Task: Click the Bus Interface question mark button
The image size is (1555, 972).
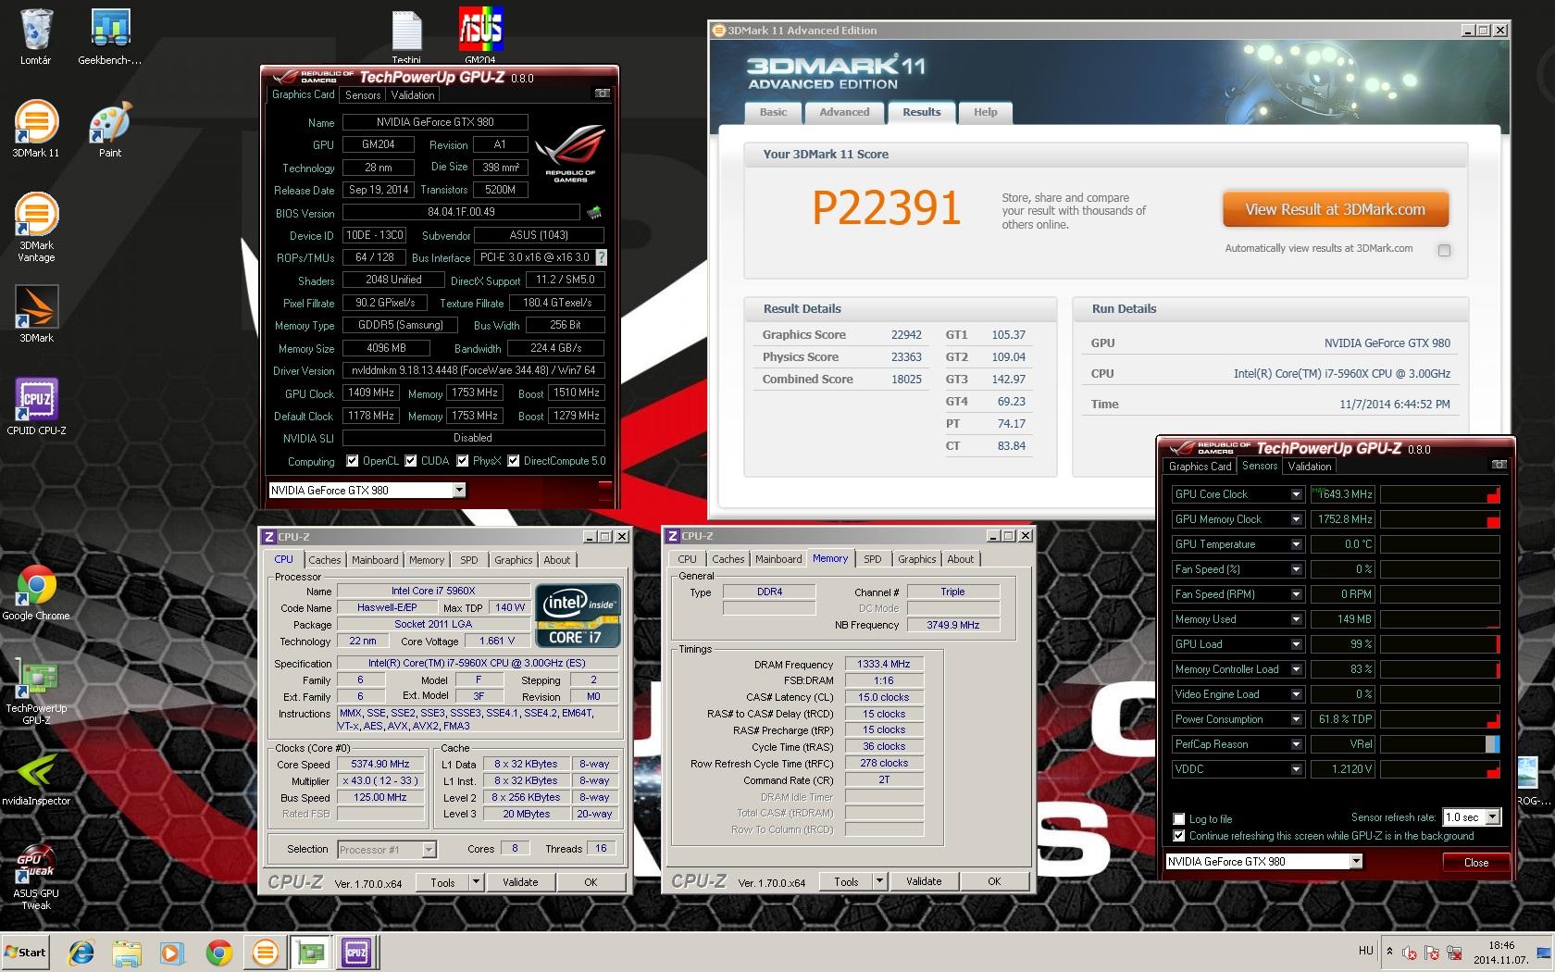Action: click(601, 257)
